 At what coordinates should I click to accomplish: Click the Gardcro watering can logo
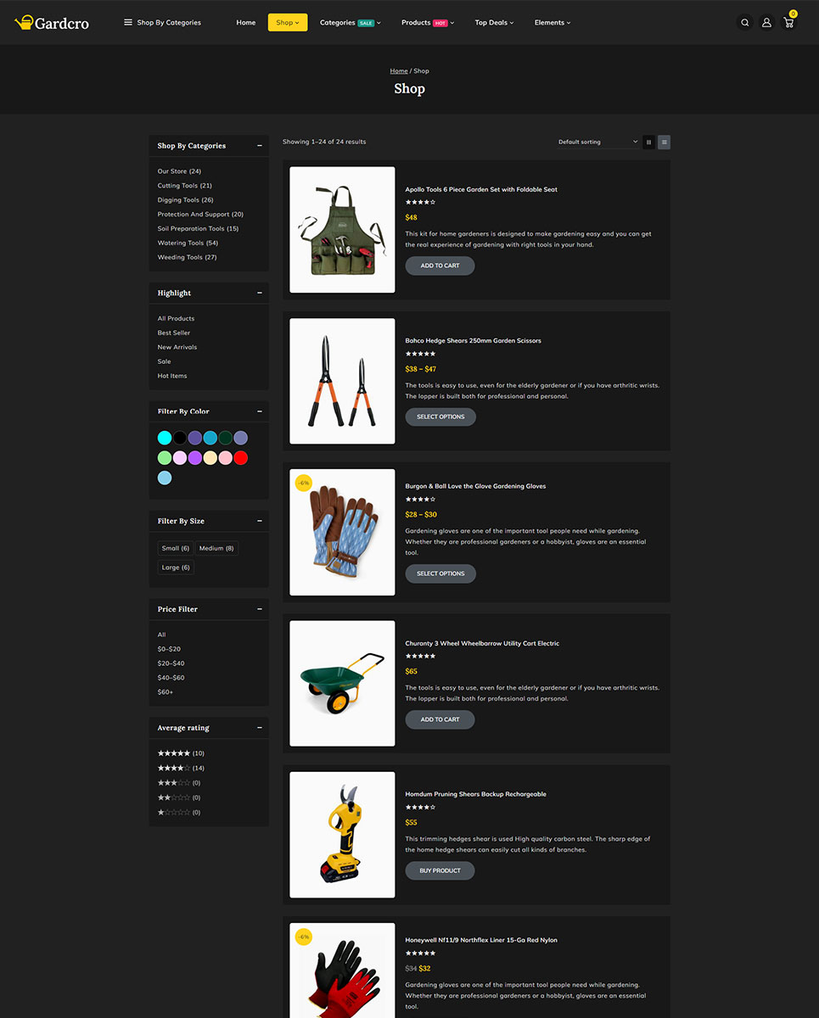point(52,23)
